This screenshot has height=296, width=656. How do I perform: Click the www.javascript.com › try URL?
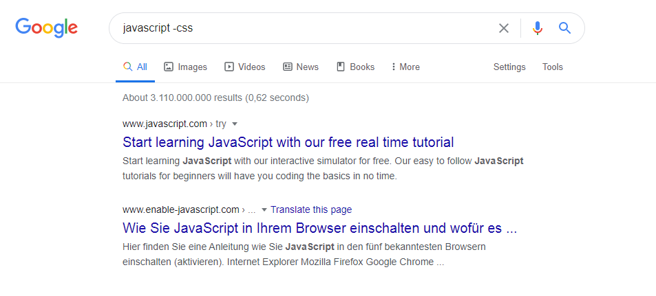coord(174,124)
